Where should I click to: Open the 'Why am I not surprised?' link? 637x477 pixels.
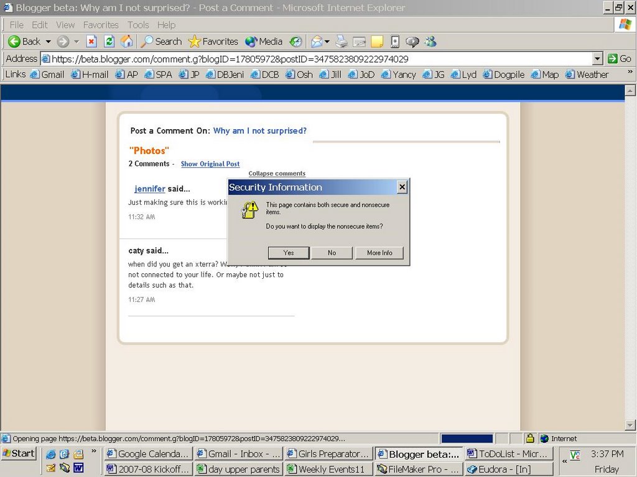260,130
